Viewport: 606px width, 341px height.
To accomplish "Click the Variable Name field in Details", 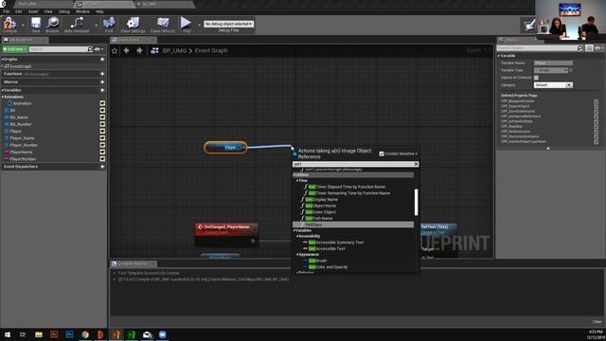I will click(553, 63).
